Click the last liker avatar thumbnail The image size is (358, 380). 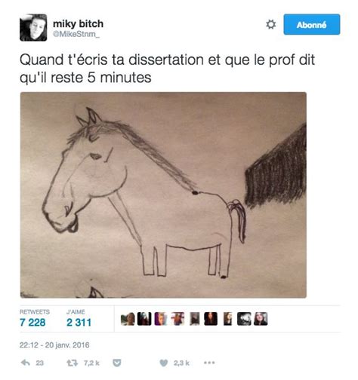coord(261,319)
